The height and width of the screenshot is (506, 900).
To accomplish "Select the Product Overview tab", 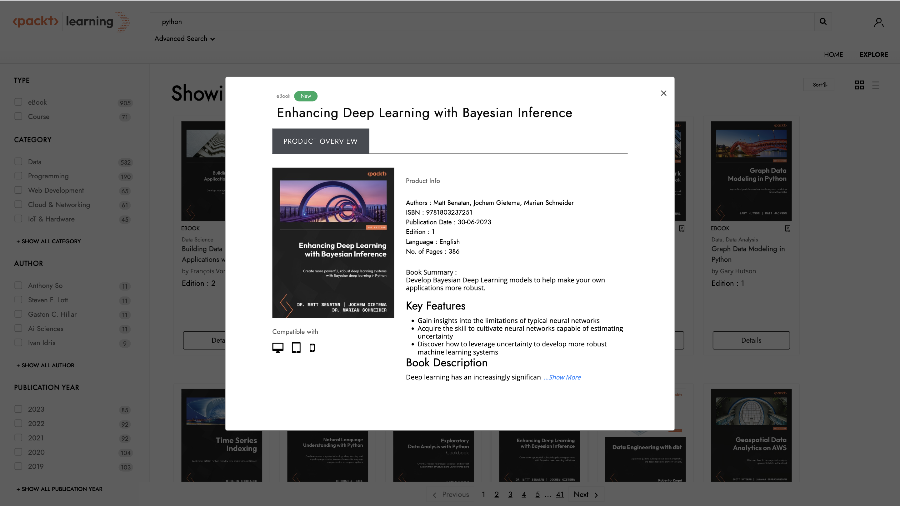I will 320,141.
